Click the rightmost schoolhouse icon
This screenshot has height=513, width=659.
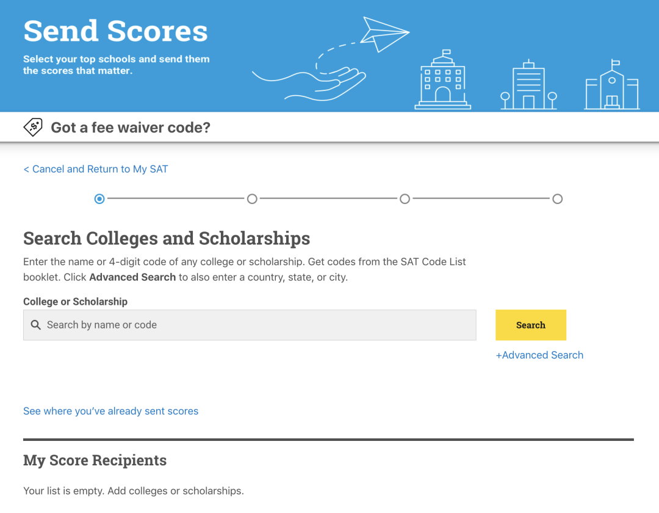click(611, 87)
